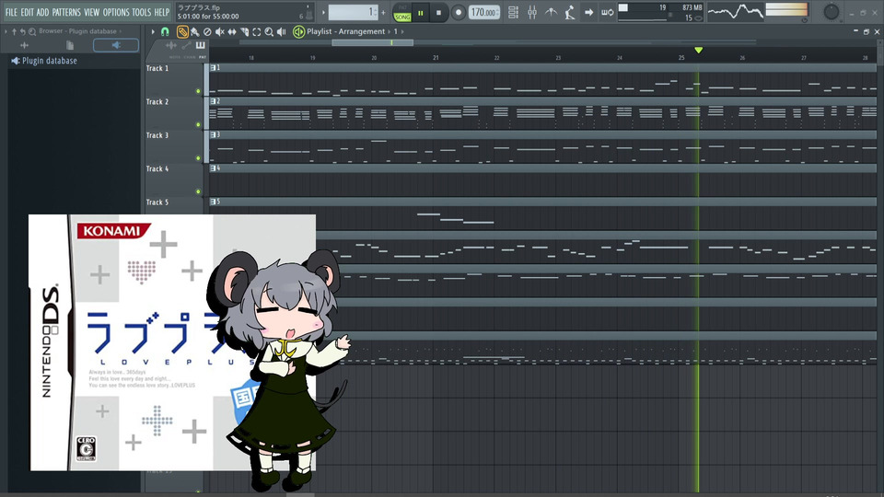Mute Track 3 with its green dot
The width and height of the screenshot is (884, 497).
click(x=198, y=158)
